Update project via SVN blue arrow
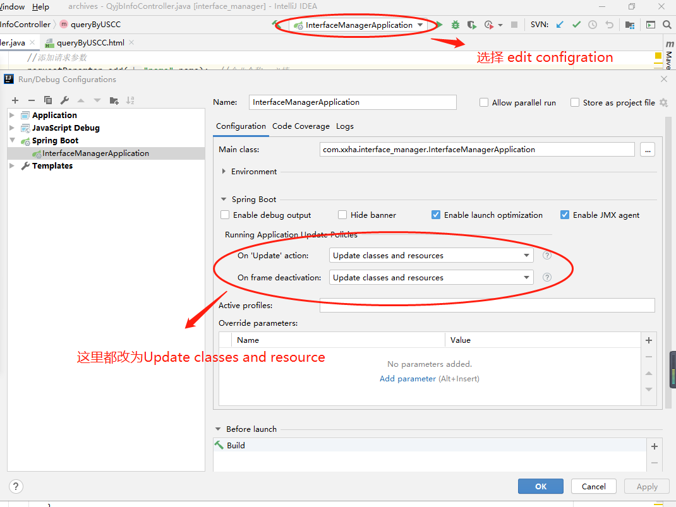 click(560, 25)
